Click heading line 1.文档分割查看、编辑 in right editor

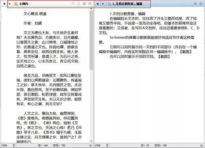point(128,14)
